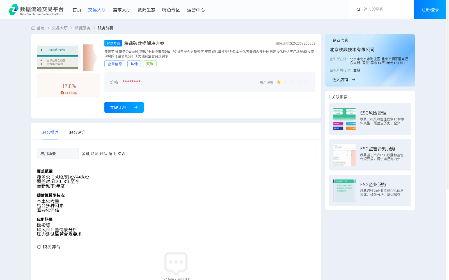Switch to the 服务描述 tab
This screenshot has height=280, width=449.
click(50, 132)
